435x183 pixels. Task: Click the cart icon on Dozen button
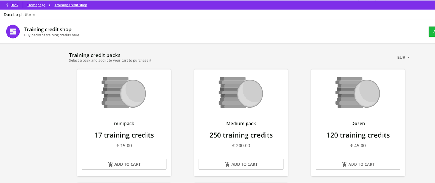344,164
